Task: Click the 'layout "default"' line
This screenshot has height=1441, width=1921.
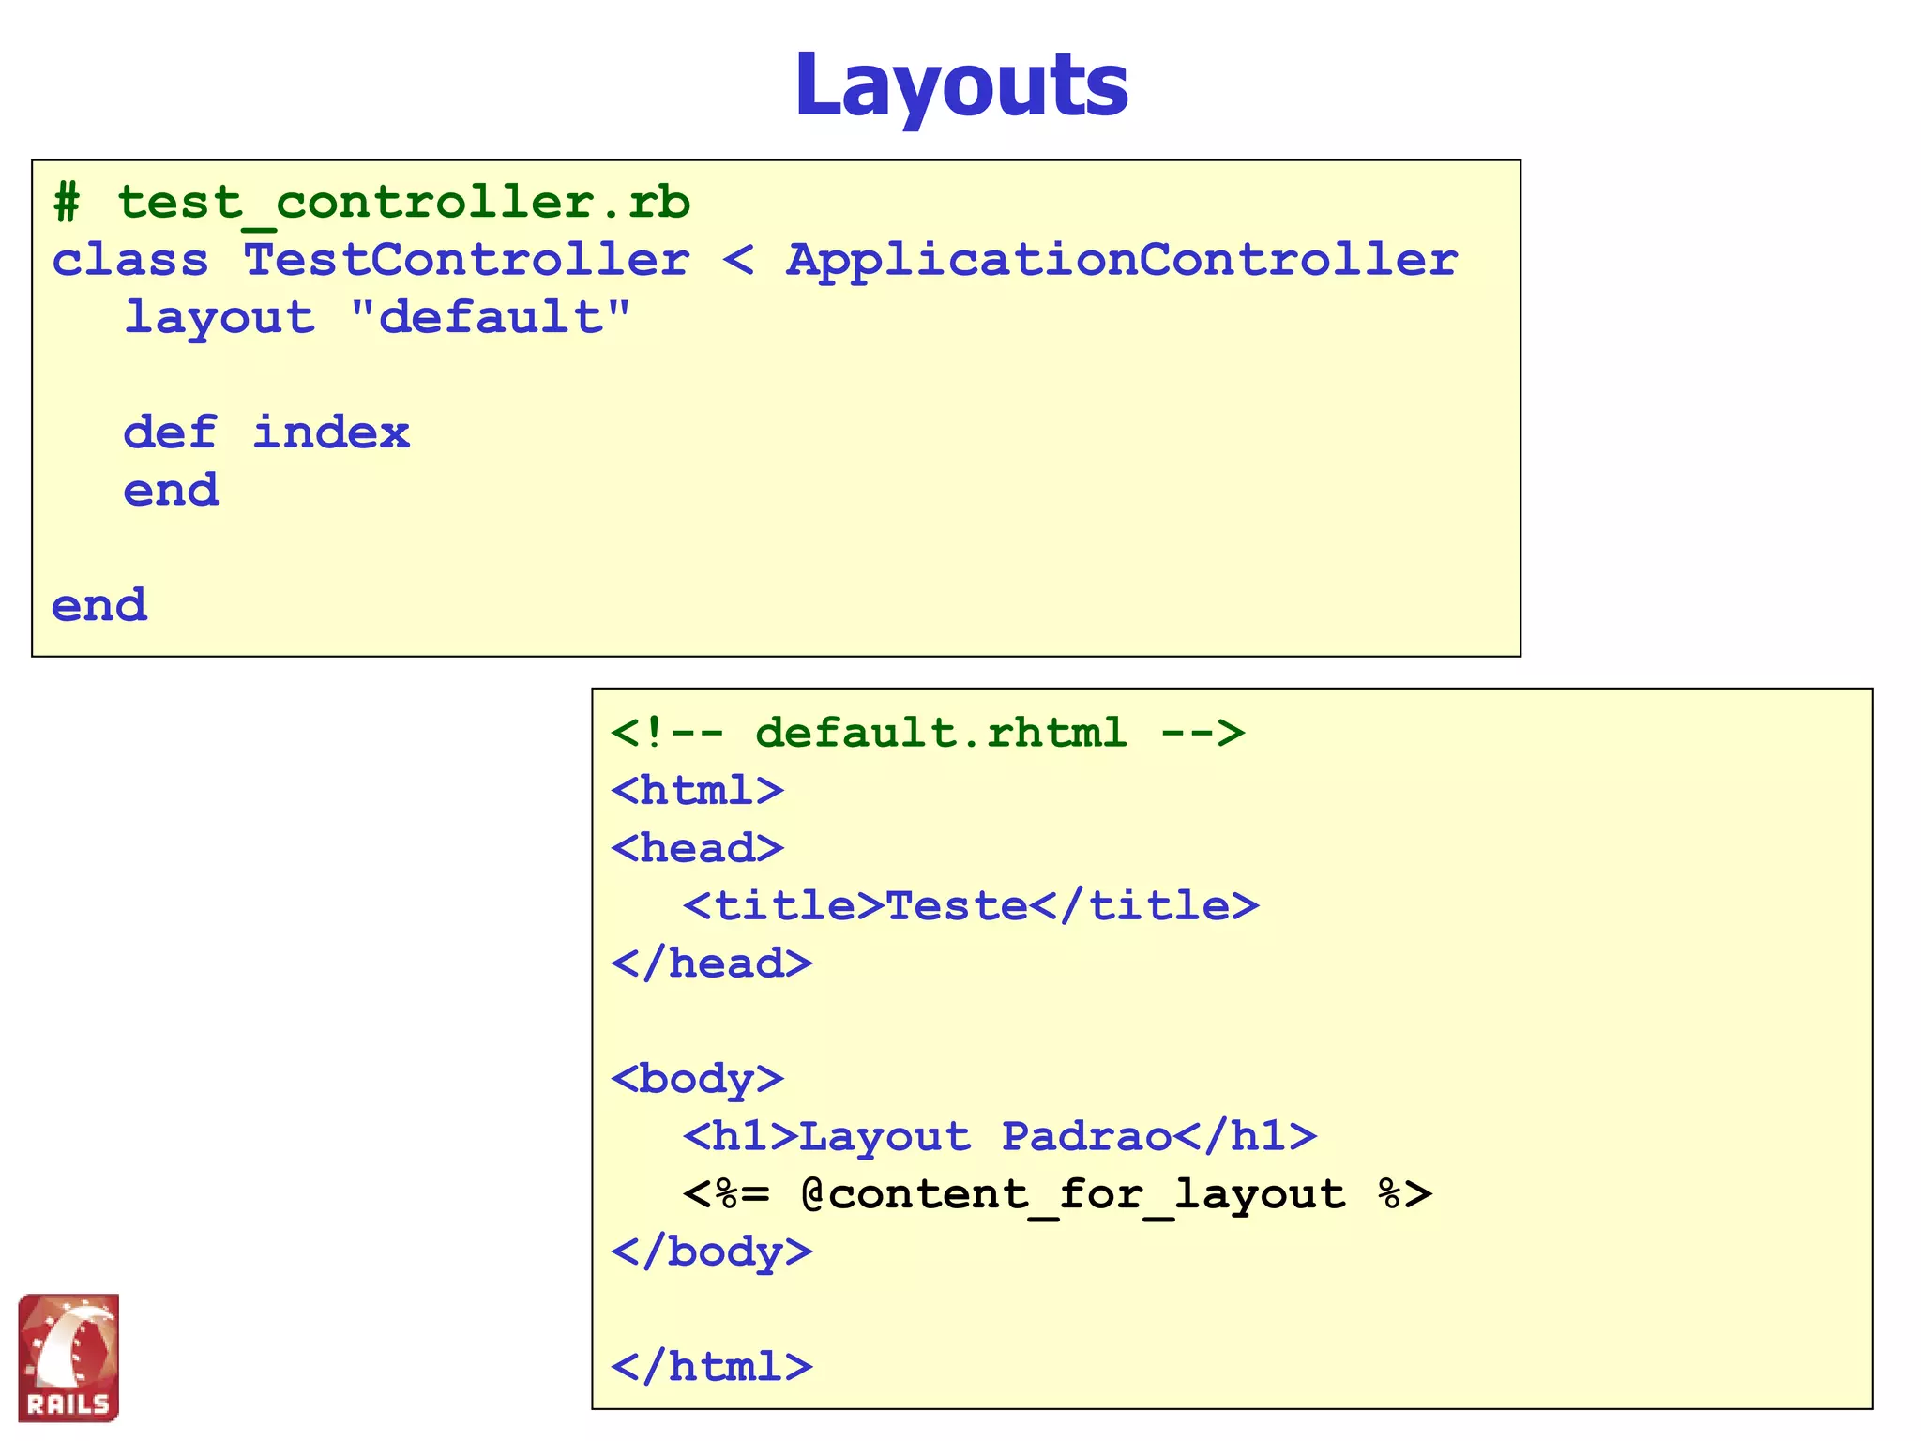Action: (x=378, y=319)
